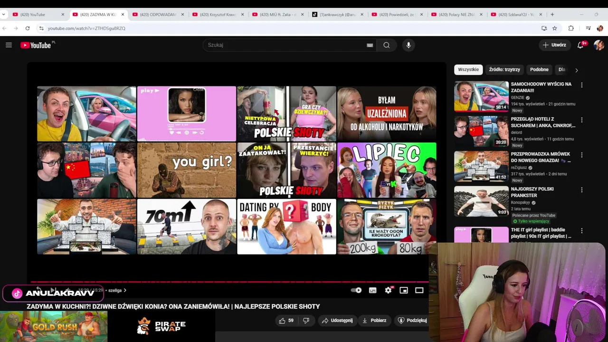Open the account avatar menu
The width and height of the screenshot is (608, 342).
598,45
